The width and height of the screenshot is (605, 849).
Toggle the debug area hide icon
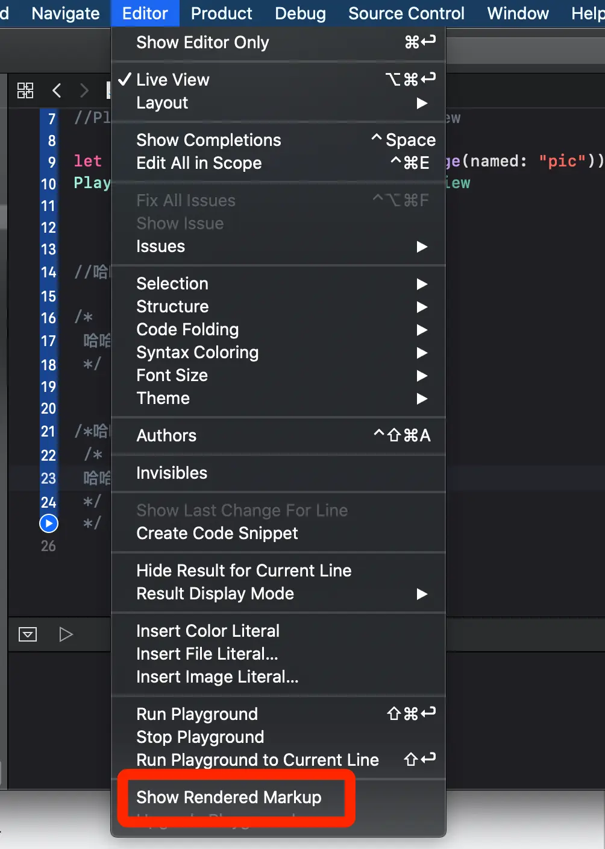28,634
